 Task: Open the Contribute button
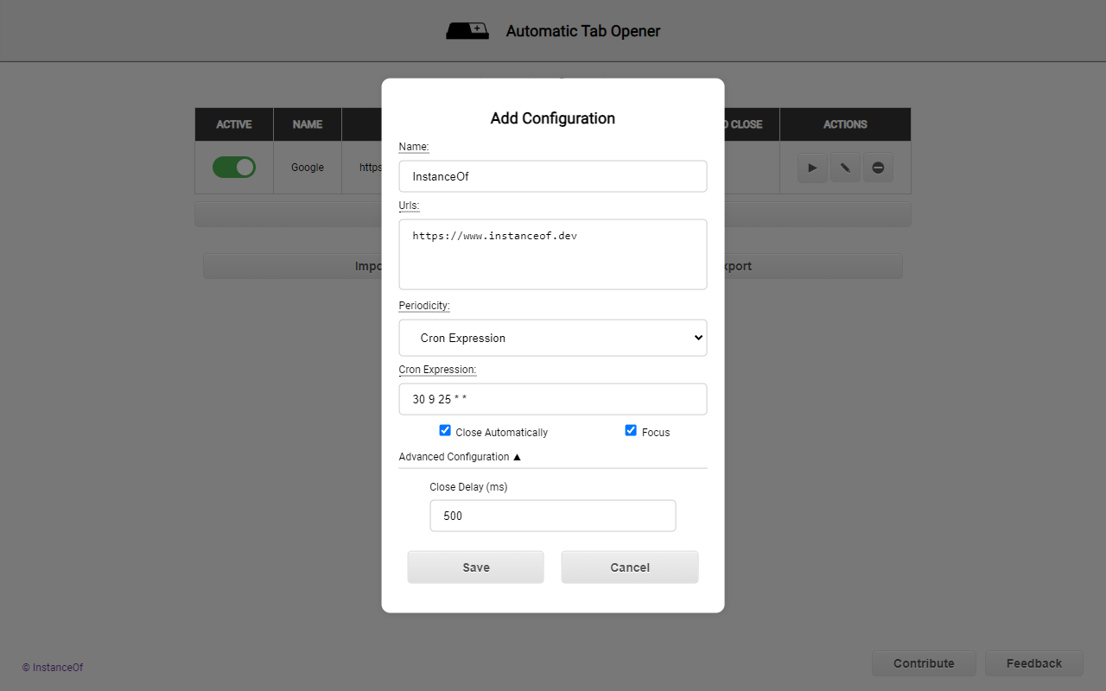tap(924, 663)
